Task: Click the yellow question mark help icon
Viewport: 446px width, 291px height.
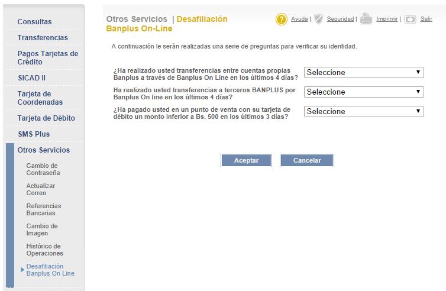Action: pos(282,20)
